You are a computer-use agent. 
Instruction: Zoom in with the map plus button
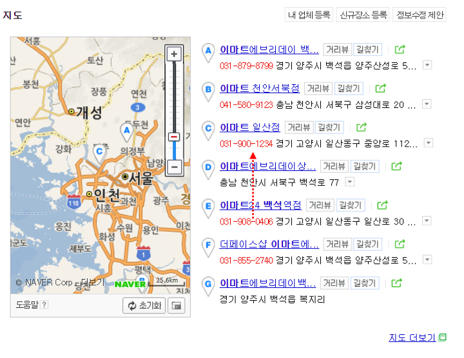click(174, 54)
